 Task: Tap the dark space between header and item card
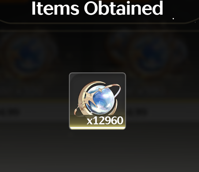point(97,51)
